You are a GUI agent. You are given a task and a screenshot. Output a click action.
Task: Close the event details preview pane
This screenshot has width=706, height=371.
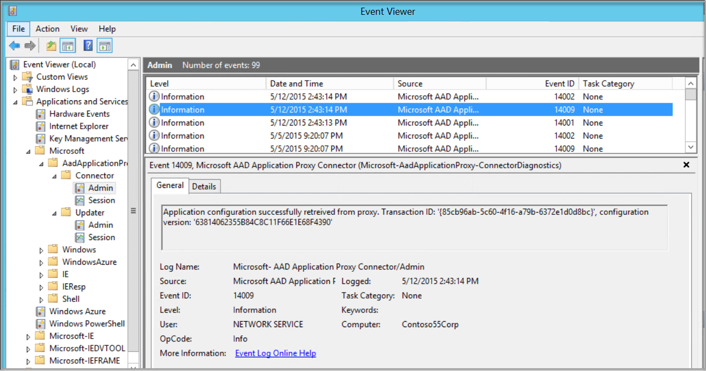pos(686,164)
